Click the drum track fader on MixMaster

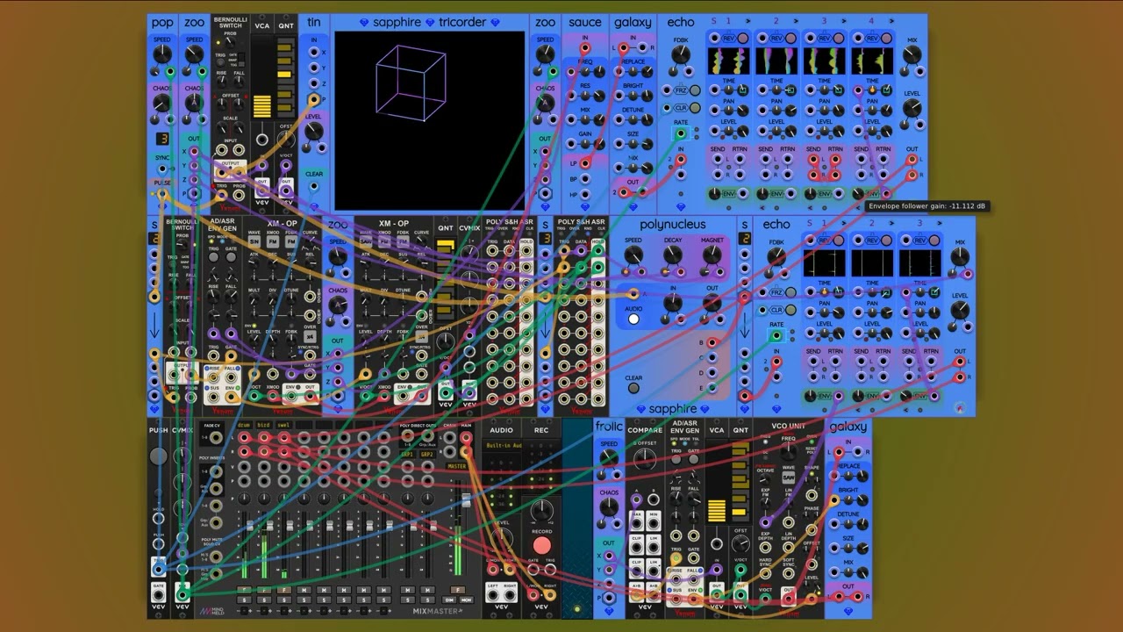click(250, 526)
